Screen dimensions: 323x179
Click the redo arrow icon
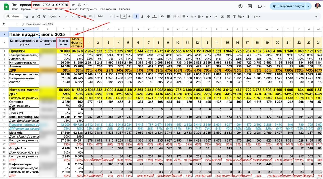pos(33,17)
